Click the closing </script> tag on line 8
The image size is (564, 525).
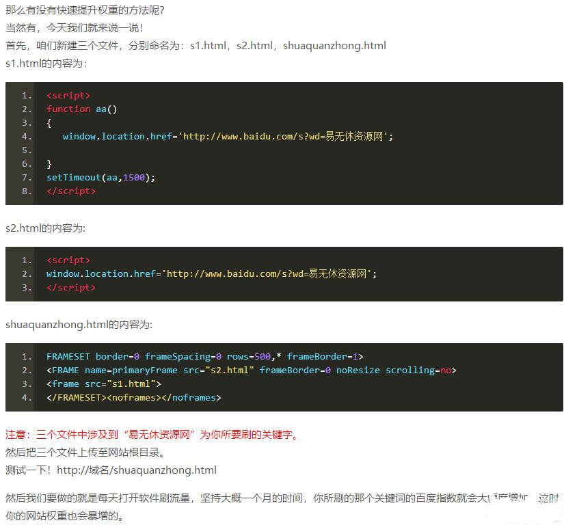71,191
